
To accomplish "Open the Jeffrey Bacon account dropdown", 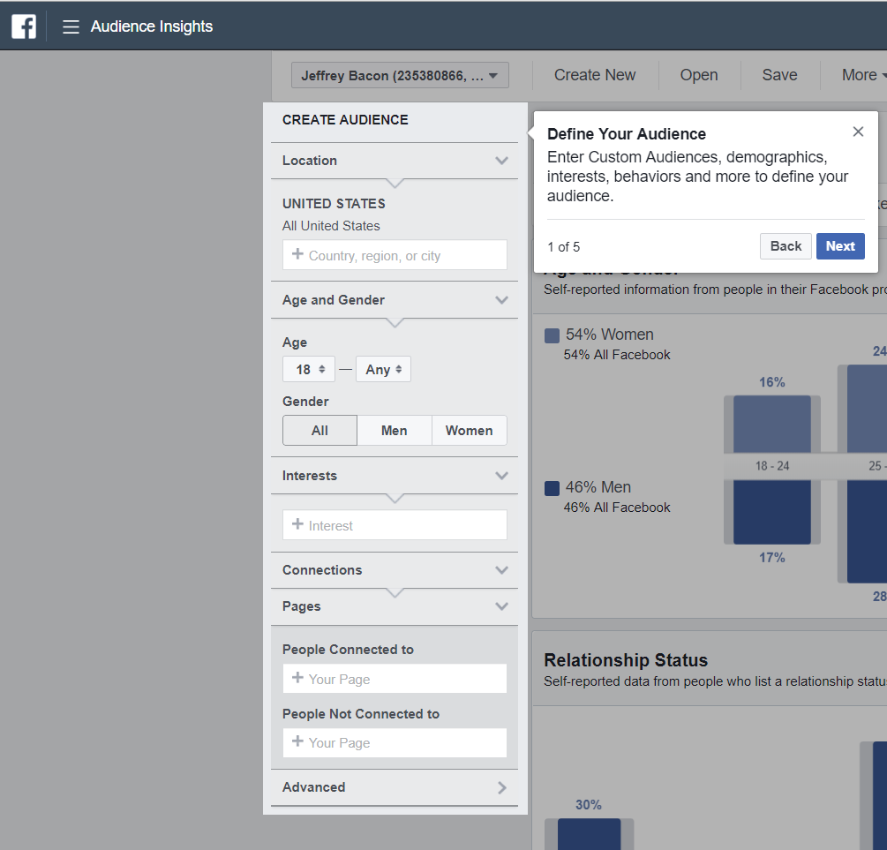I will tap(400, 75).
